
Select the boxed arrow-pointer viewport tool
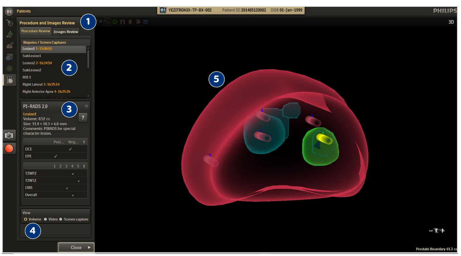[107, 22]
